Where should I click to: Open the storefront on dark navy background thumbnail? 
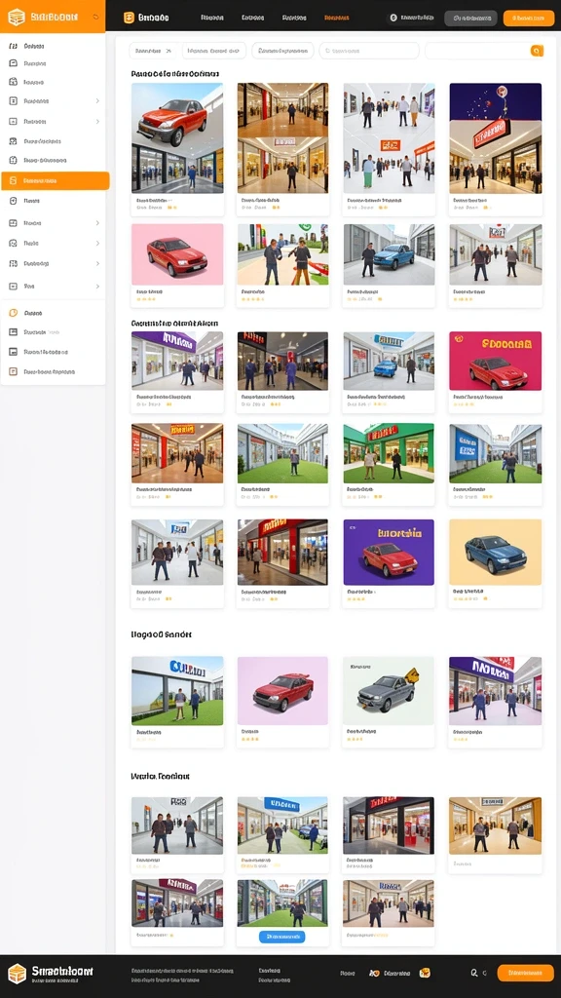[496, 137]
